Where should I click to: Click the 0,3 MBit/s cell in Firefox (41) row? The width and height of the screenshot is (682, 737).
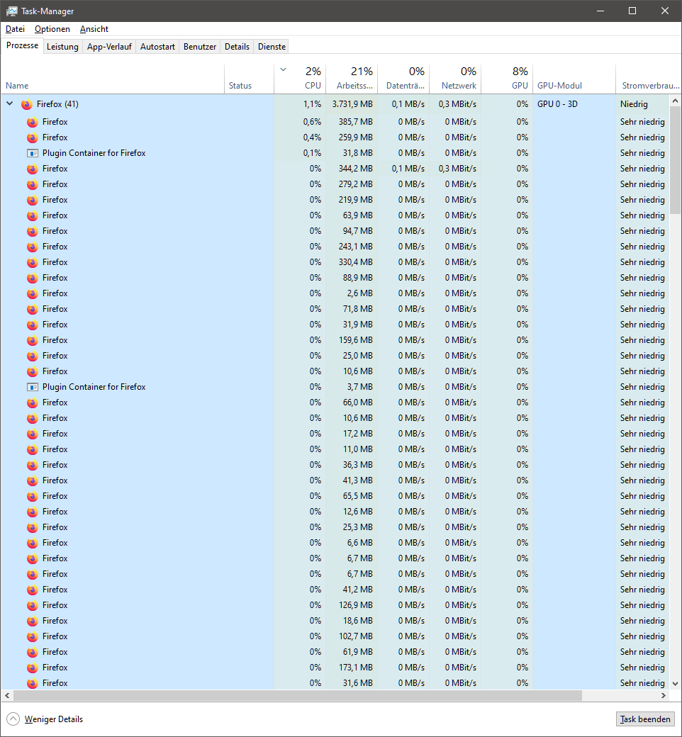[455, 104]
